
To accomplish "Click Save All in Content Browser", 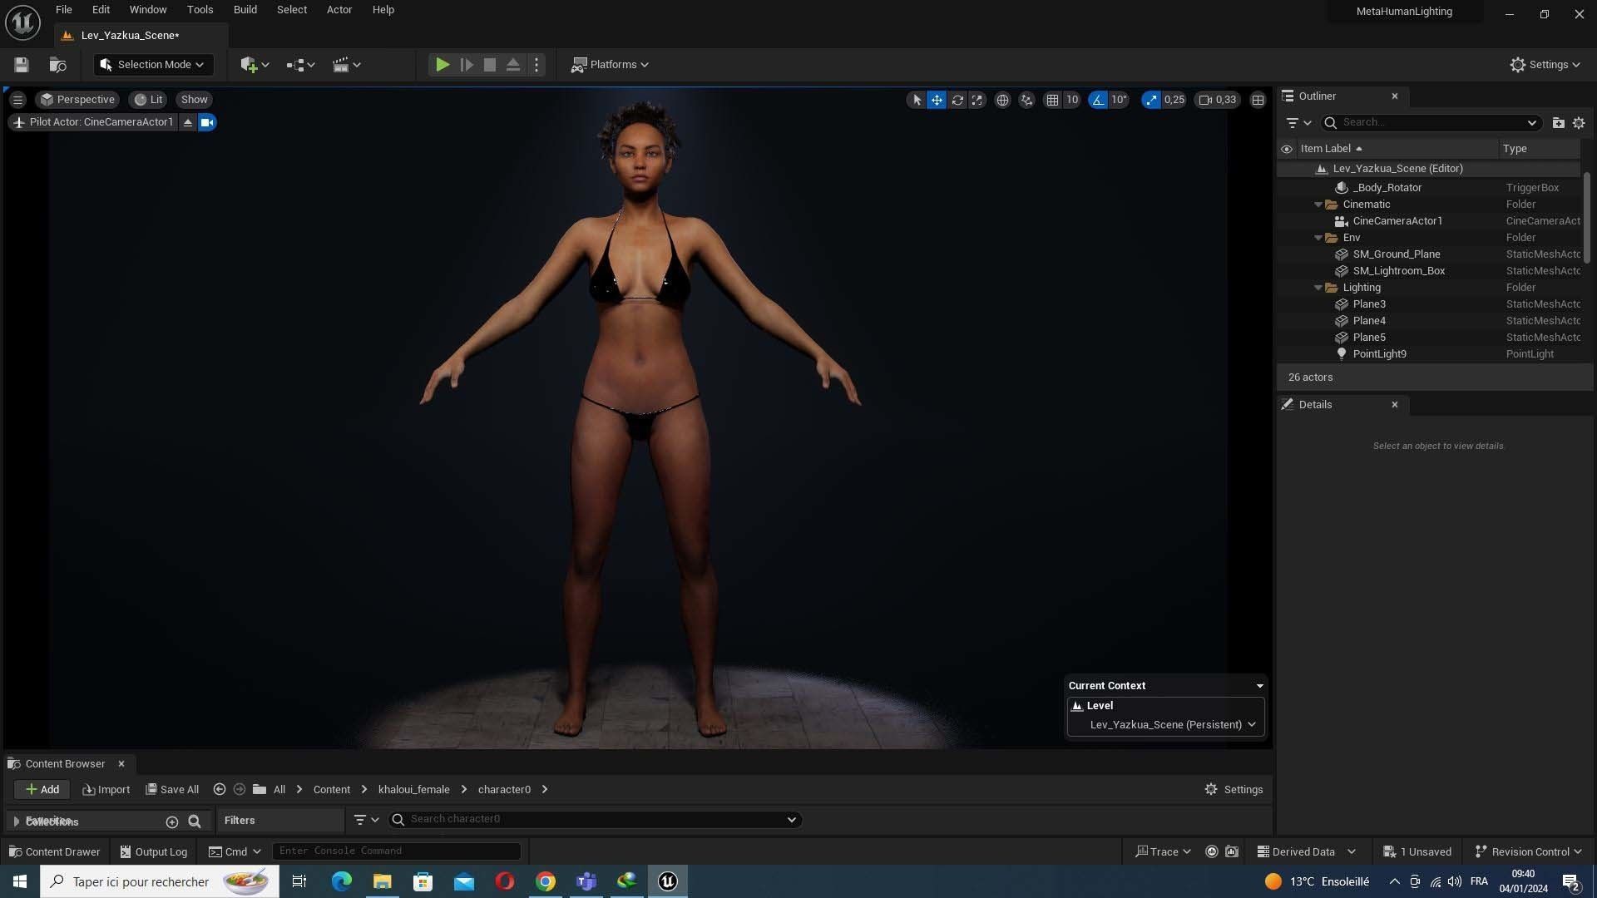I will tap(172, 790).
